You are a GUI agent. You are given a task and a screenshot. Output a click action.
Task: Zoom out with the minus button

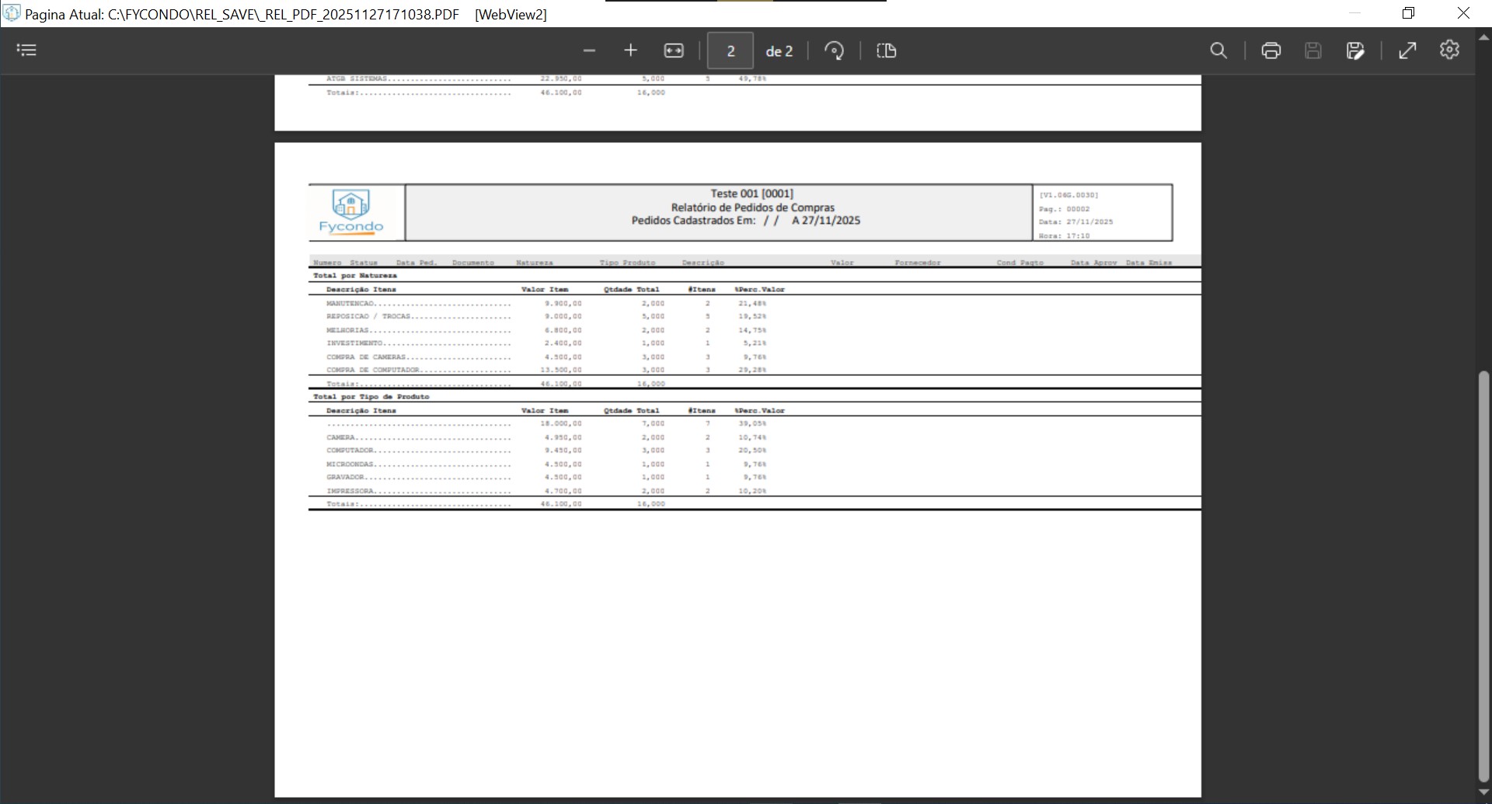coord(589,50)
